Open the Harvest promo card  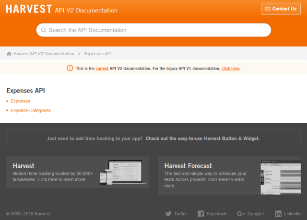click(78, 172)
